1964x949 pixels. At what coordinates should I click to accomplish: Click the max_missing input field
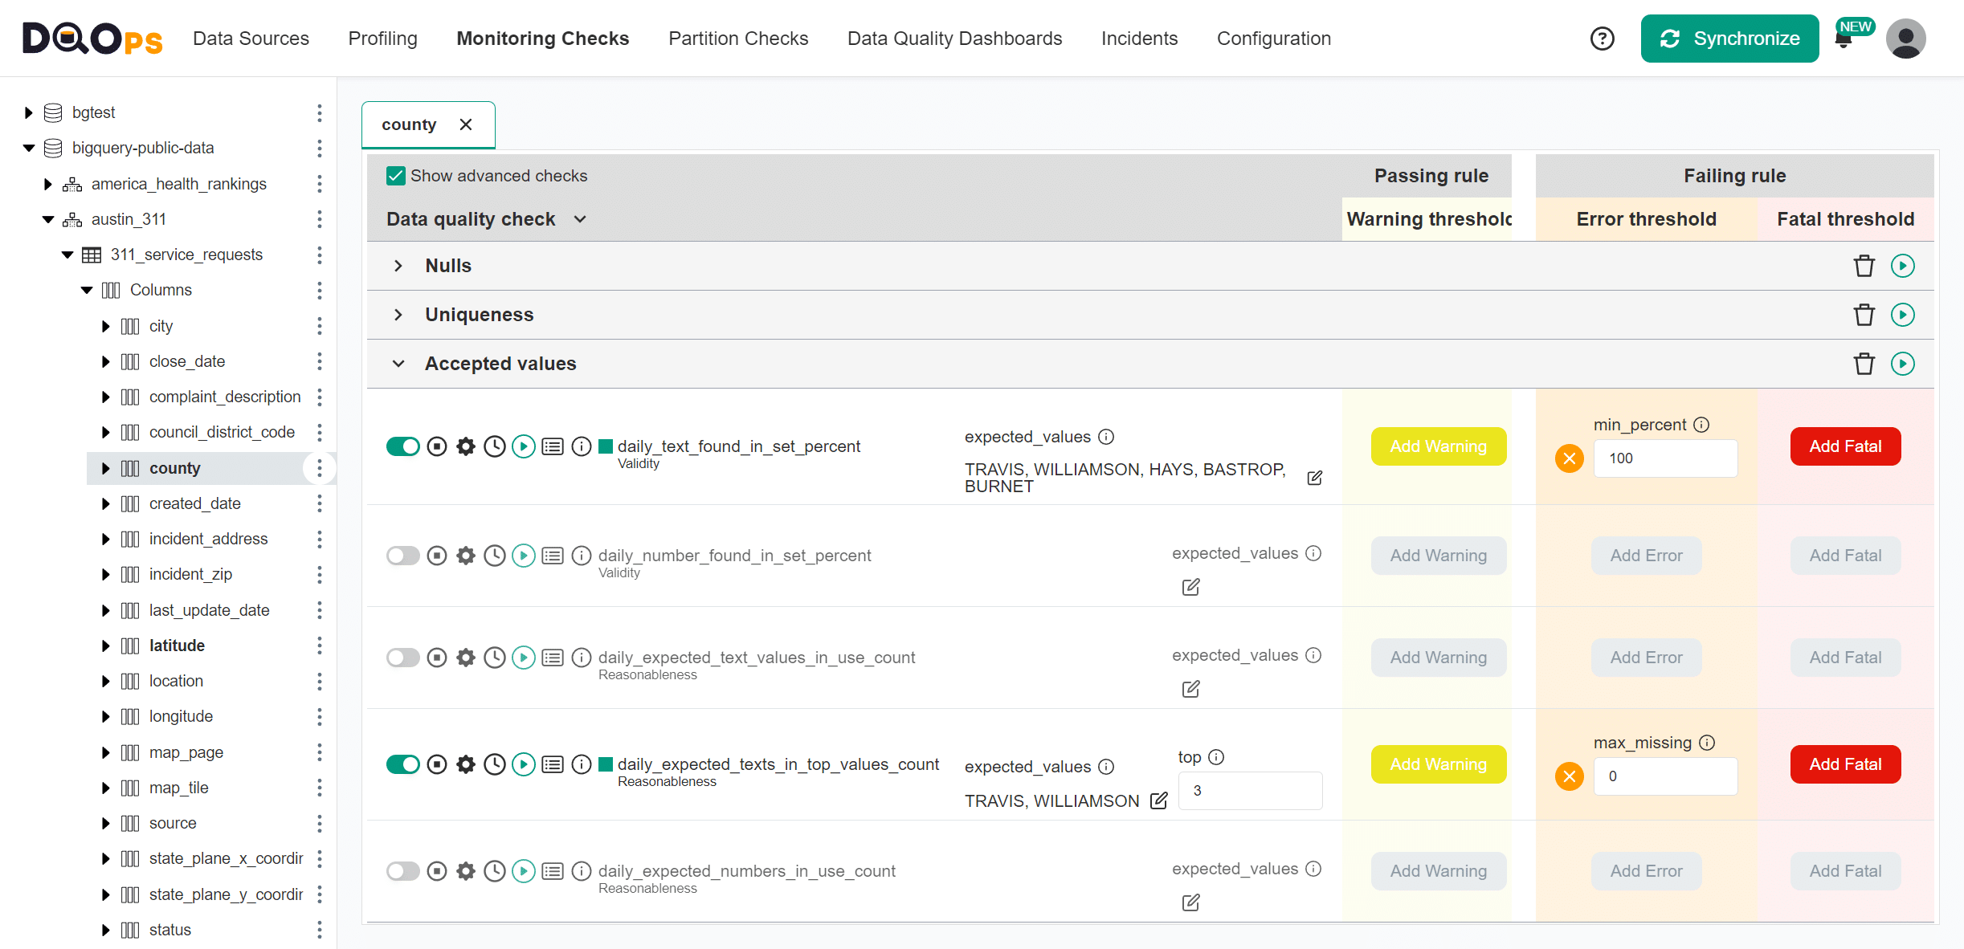pyautogui.click(x=1665, y=776)
